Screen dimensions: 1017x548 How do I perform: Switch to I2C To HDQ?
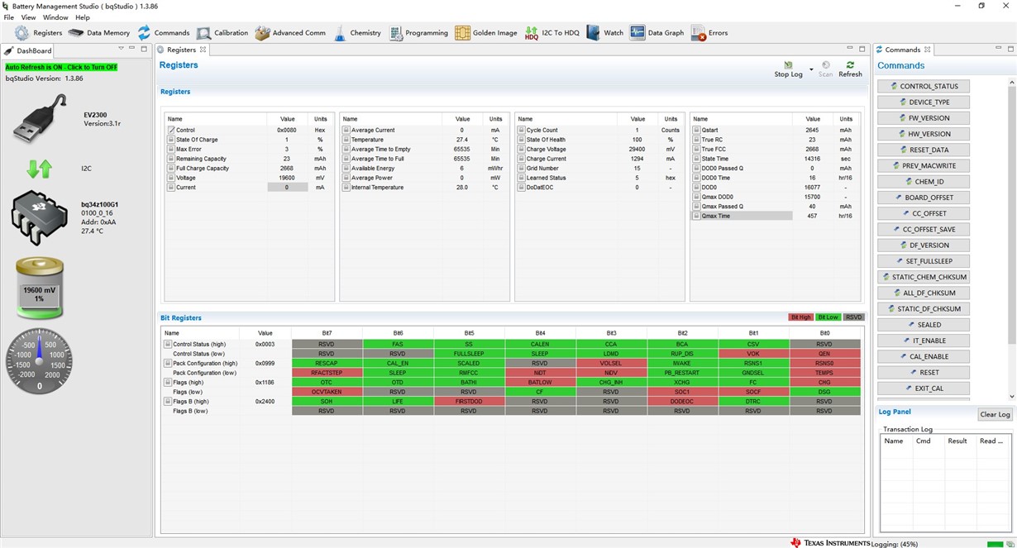[552, 33]
